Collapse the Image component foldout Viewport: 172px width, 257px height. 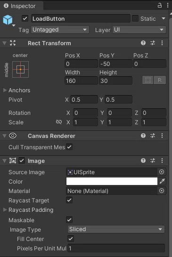(5, 161)
